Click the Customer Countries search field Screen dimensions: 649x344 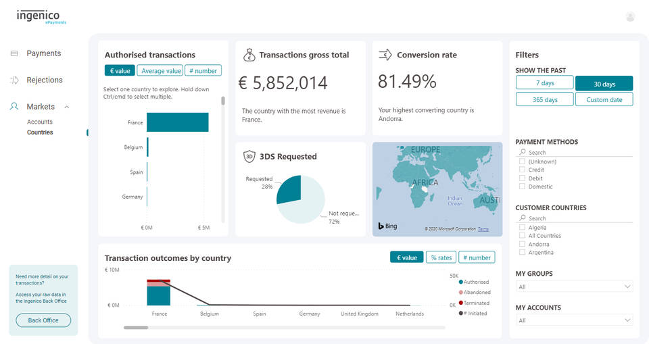(576, 218)
